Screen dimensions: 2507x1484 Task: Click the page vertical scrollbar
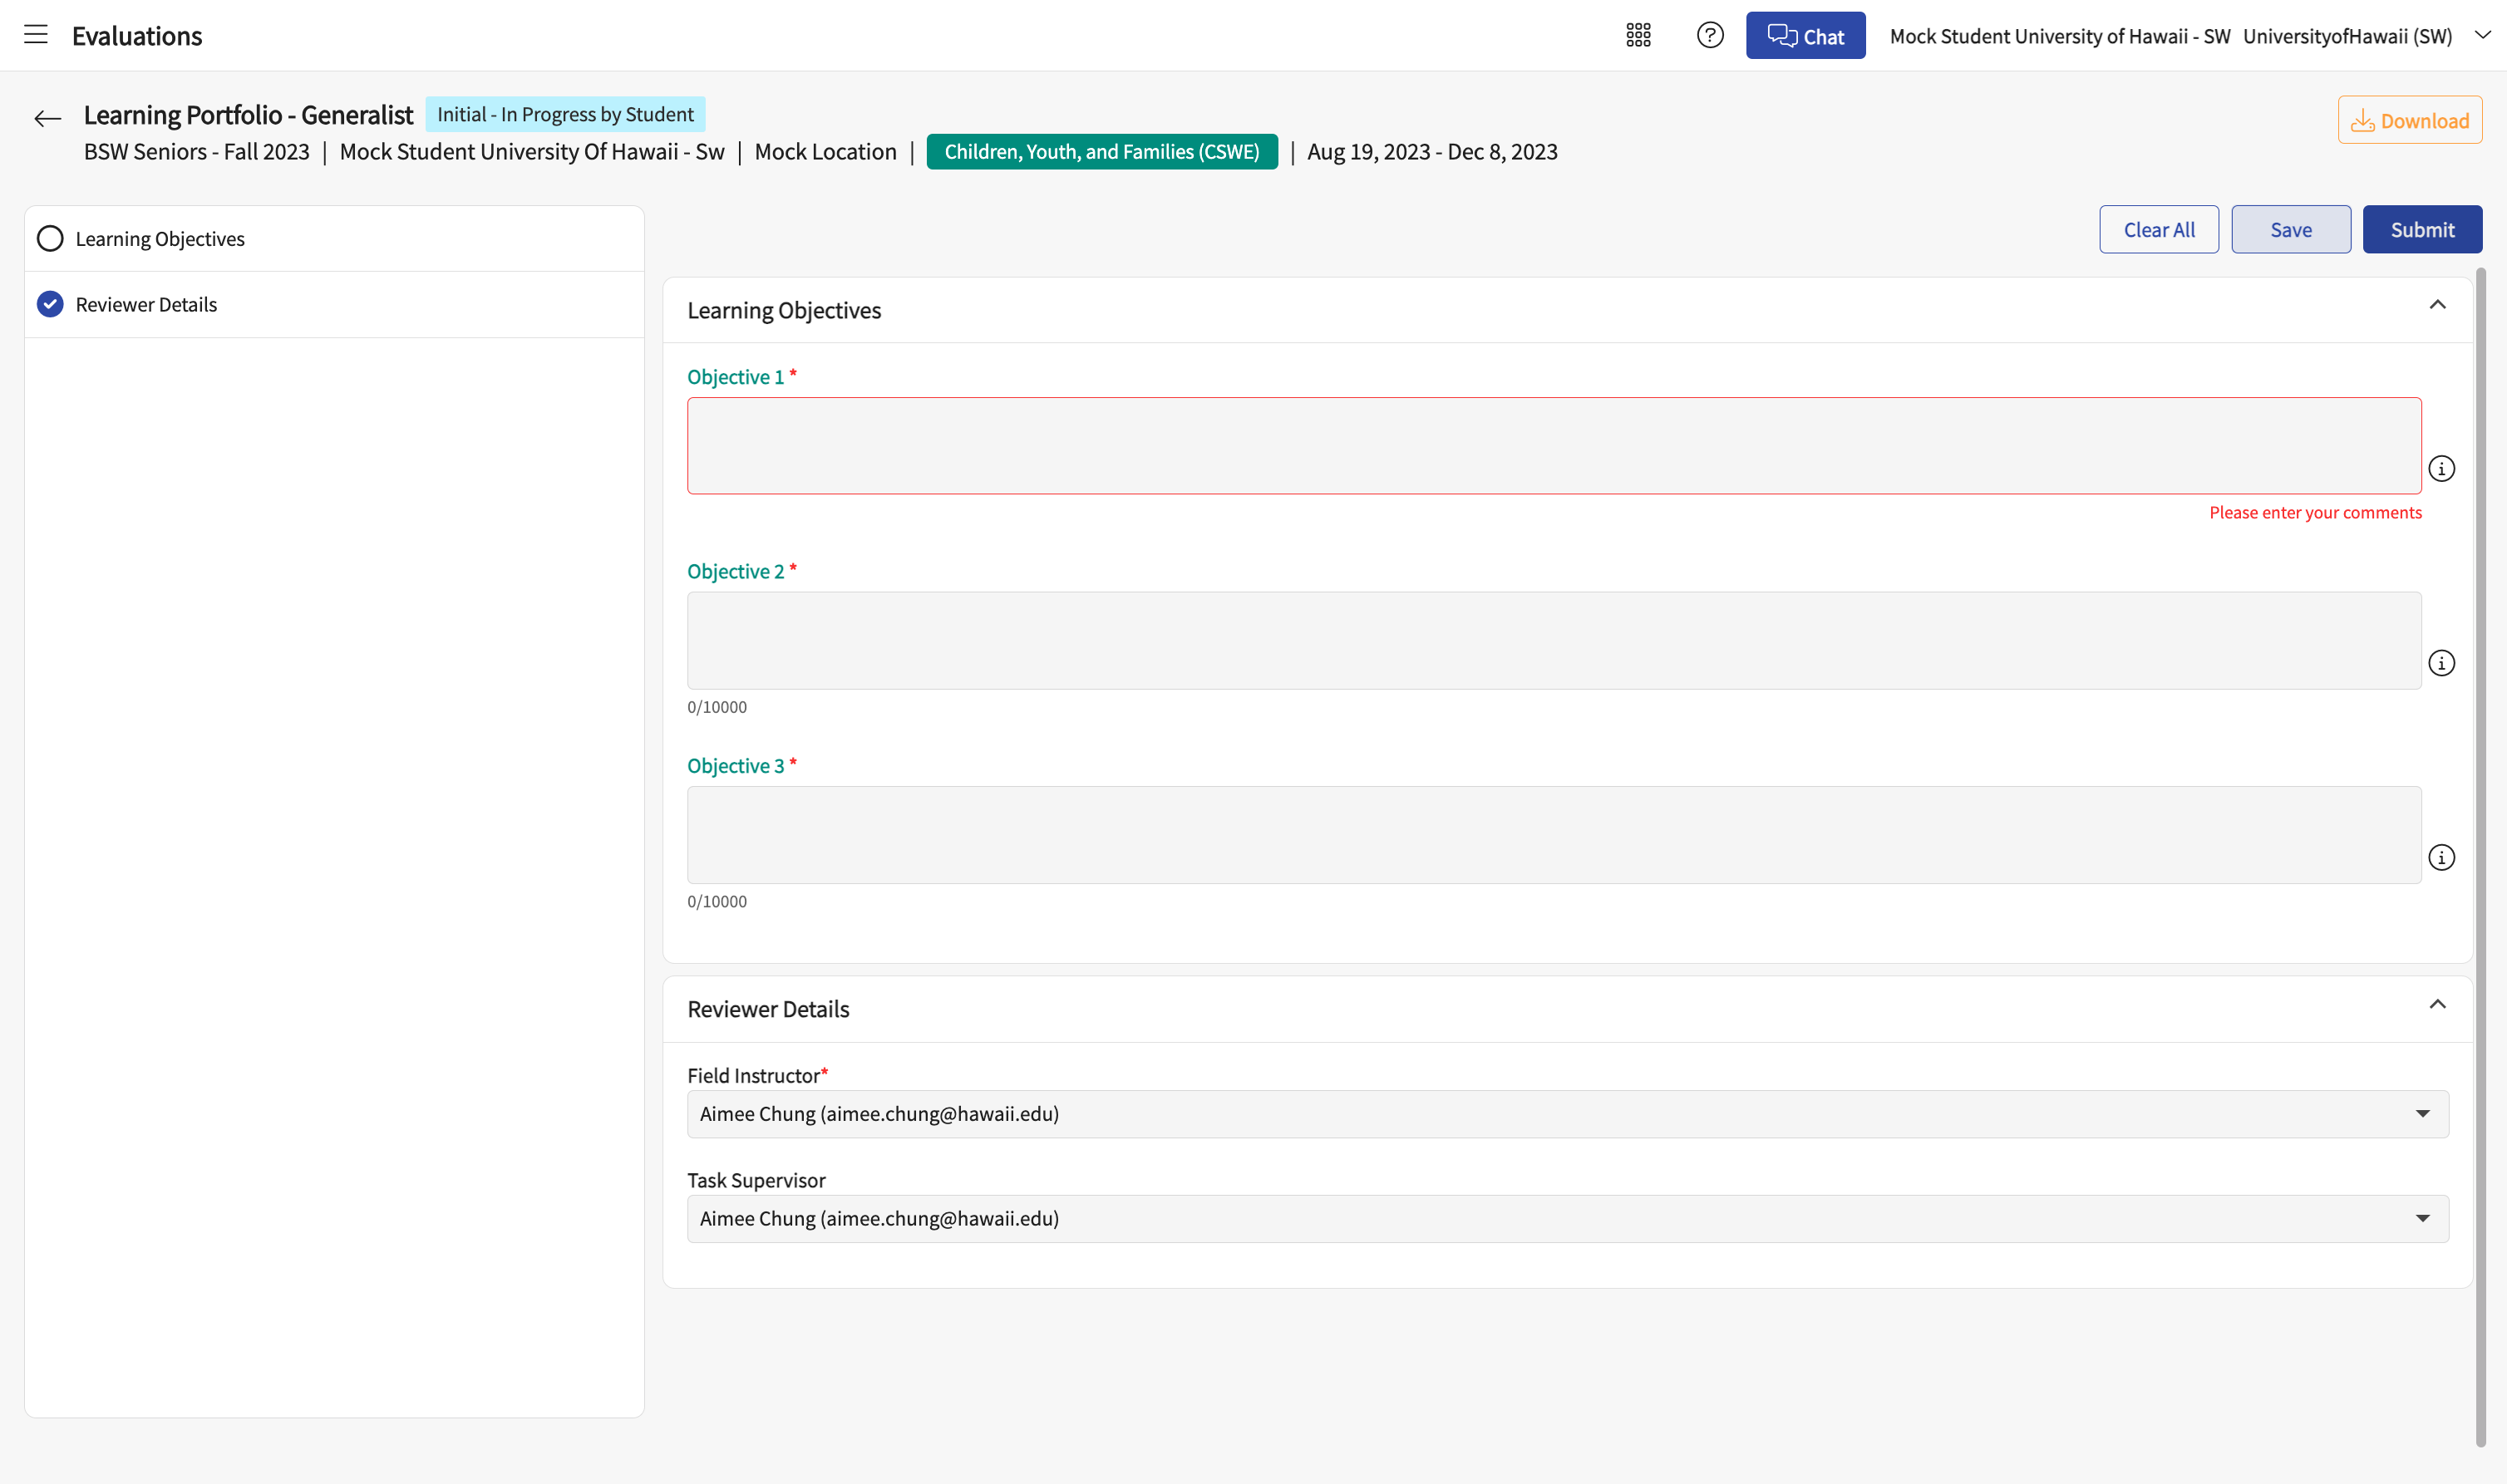(x=2480, y=856)
